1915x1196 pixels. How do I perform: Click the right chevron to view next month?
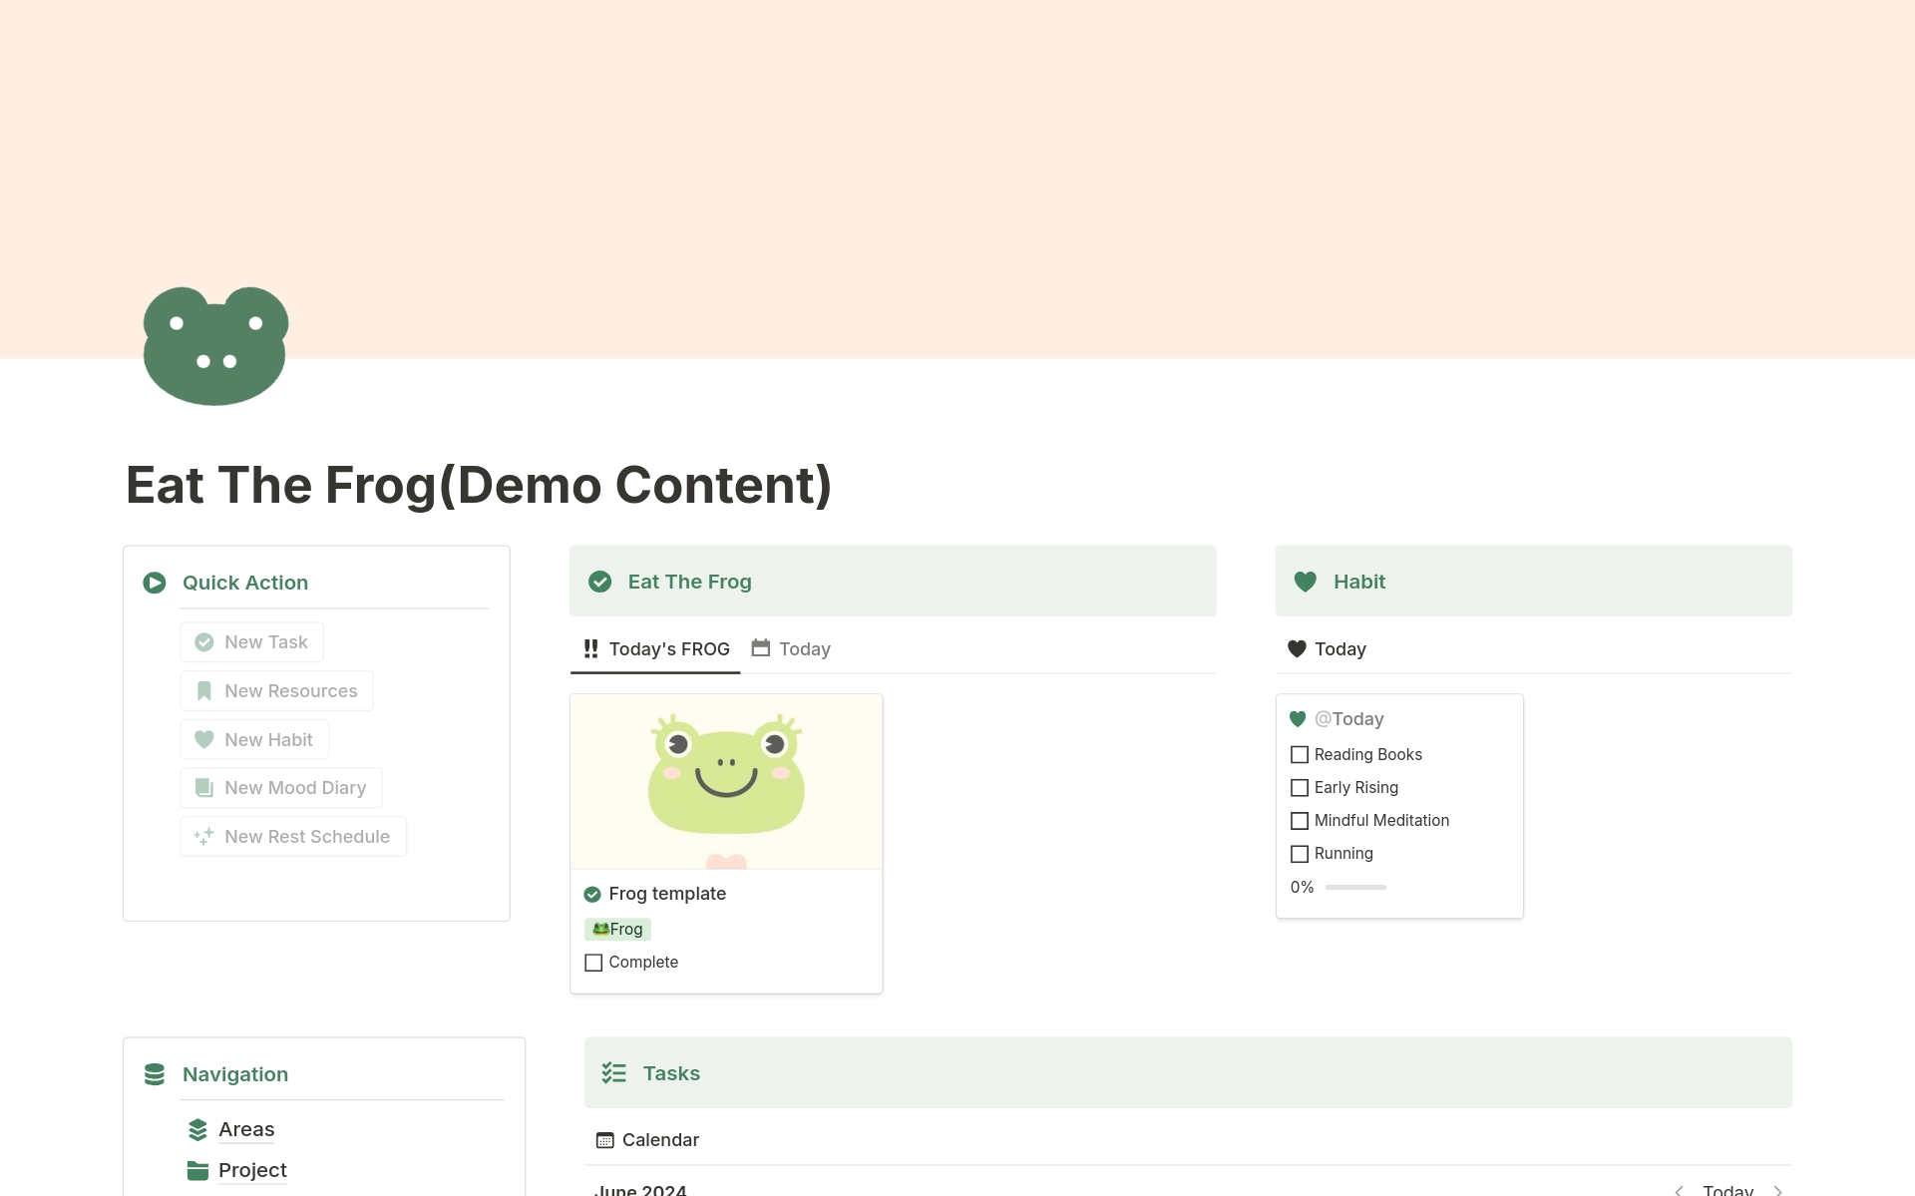pyautogui.click(x=1779, y=1189)
